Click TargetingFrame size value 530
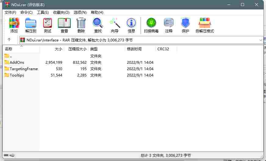The width and height of the screenshot is (266, 161). point(59,69)
